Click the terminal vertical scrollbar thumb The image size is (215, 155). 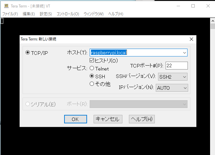[213, 26]
